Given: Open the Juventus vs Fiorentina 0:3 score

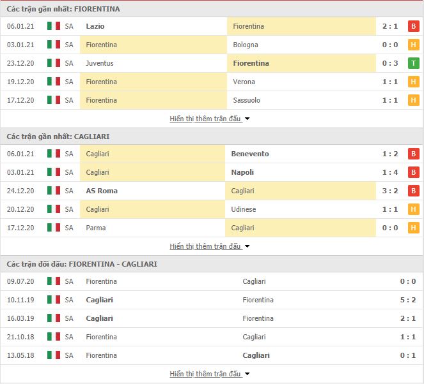Looking at the screenshot, I should (x=390, y=63).
